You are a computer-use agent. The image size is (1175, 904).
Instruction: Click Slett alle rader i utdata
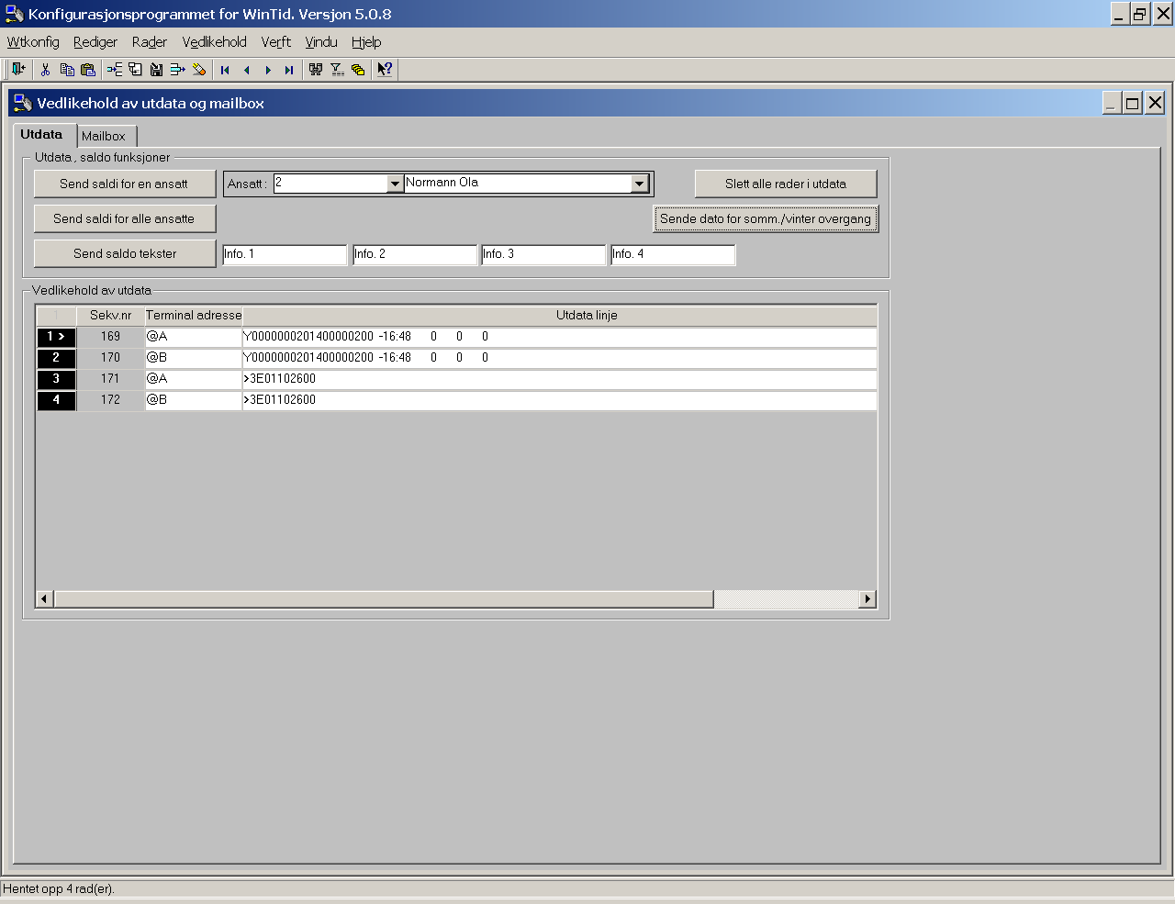pos(786,184)
